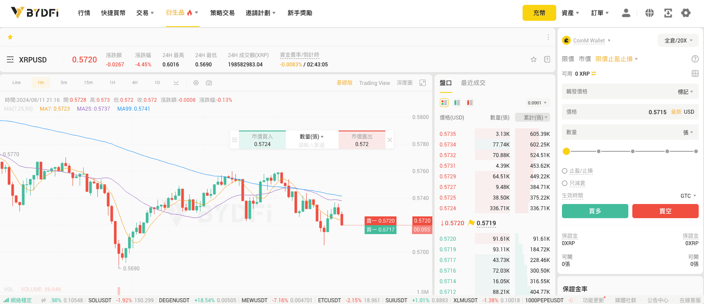Click the rightmost 100% slider stop
The width and height of the screenshot is (704, 304).
click(x=696, y=151)
